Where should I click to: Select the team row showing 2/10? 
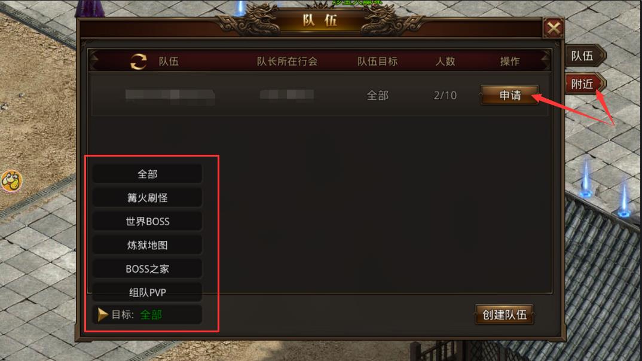(x=319, y=96)
